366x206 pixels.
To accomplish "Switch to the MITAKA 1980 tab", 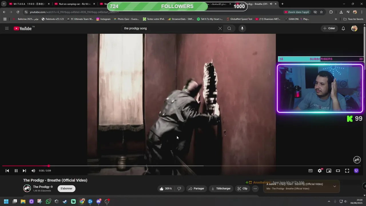I will 27,4.
